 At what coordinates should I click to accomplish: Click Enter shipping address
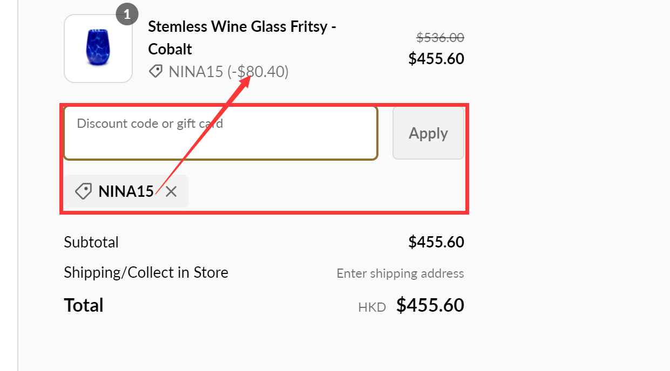(400, 273)
